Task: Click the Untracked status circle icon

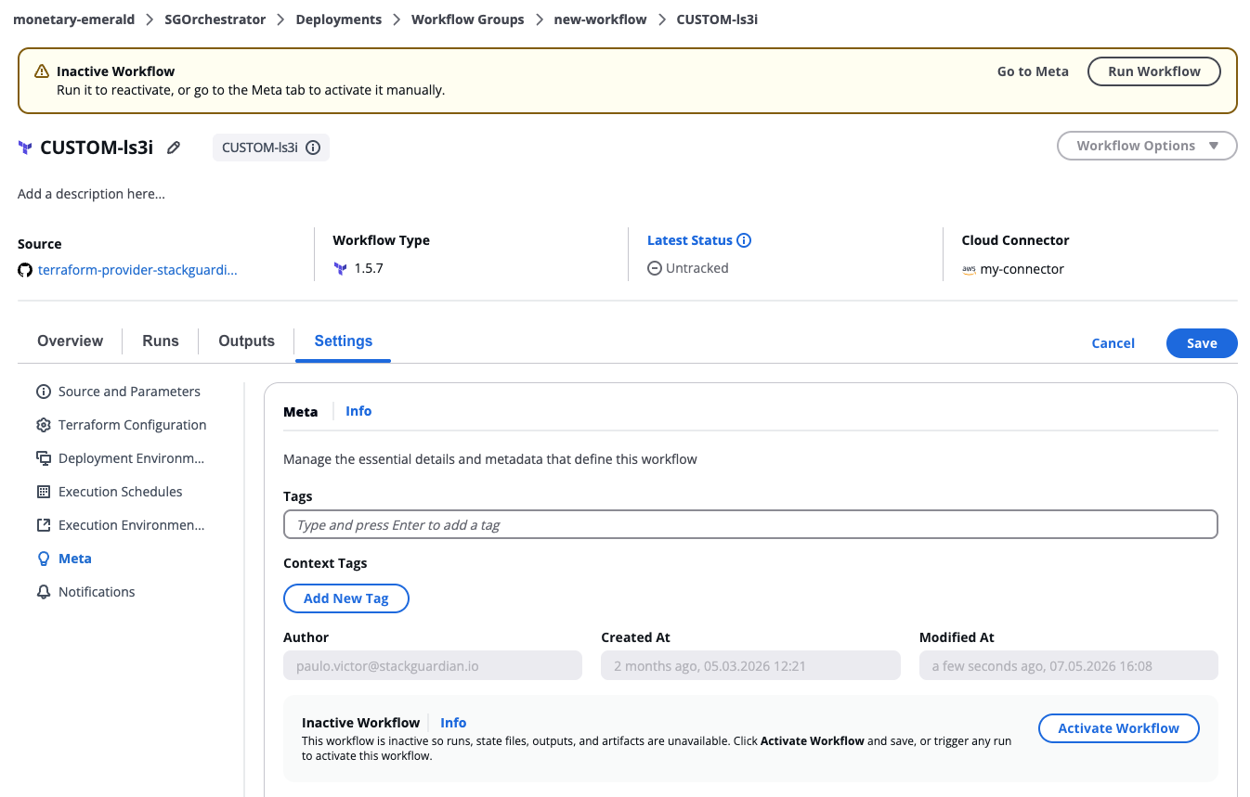Action: pos(655,268)
